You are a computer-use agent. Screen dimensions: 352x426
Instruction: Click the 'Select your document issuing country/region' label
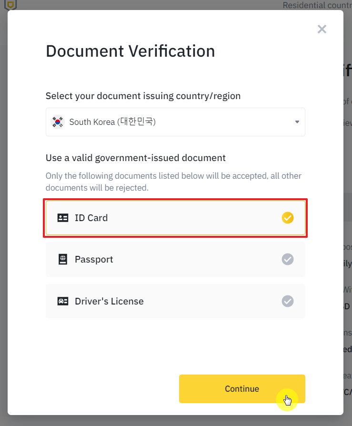(143, 96)
